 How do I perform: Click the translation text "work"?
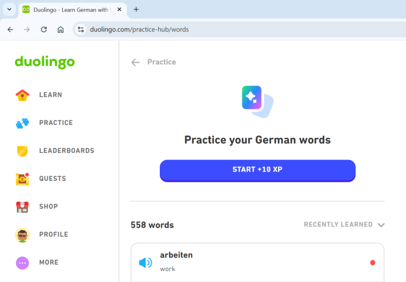pyautogui.click(x=167, y=269)
